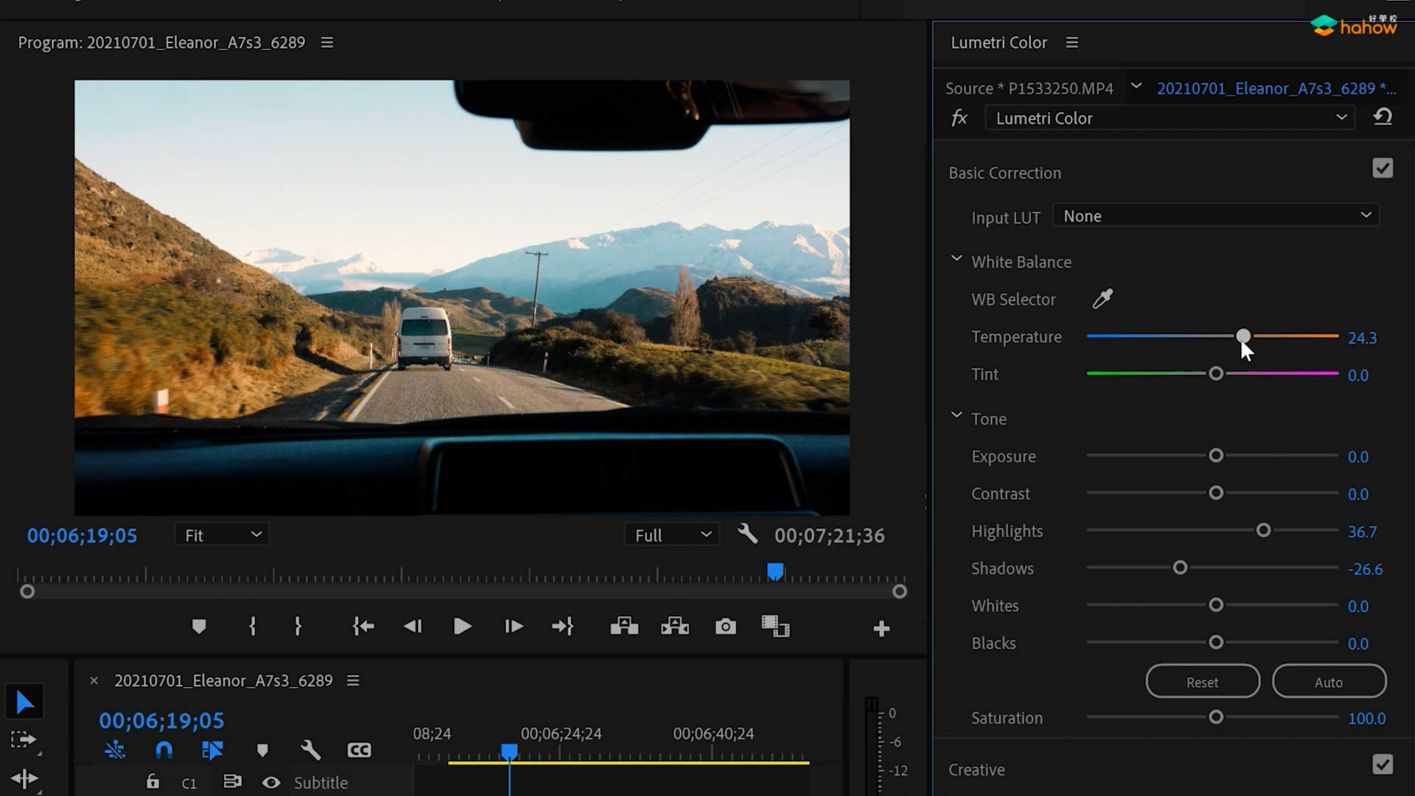Open Program monitor wrench settings
Image resolution: width=1415 pixels, height=796 pixels.
coord(747,534)
